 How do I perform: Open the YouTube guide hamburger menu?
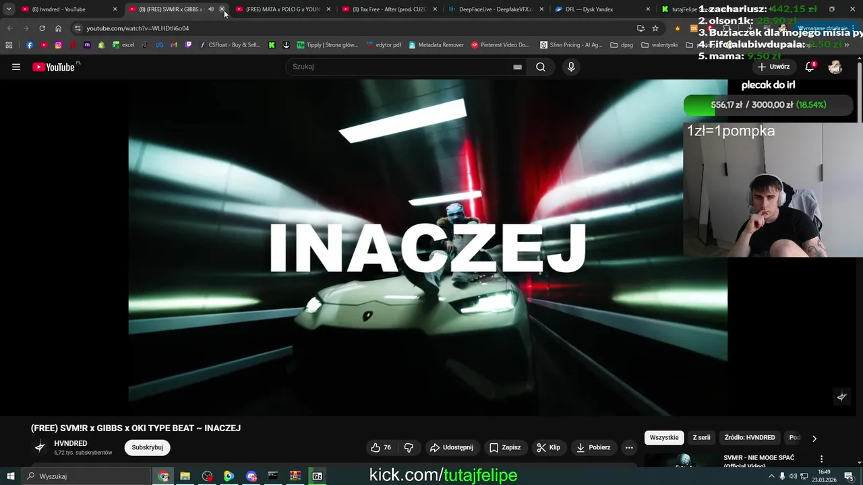pyautogui.click(x=16, y=67)
